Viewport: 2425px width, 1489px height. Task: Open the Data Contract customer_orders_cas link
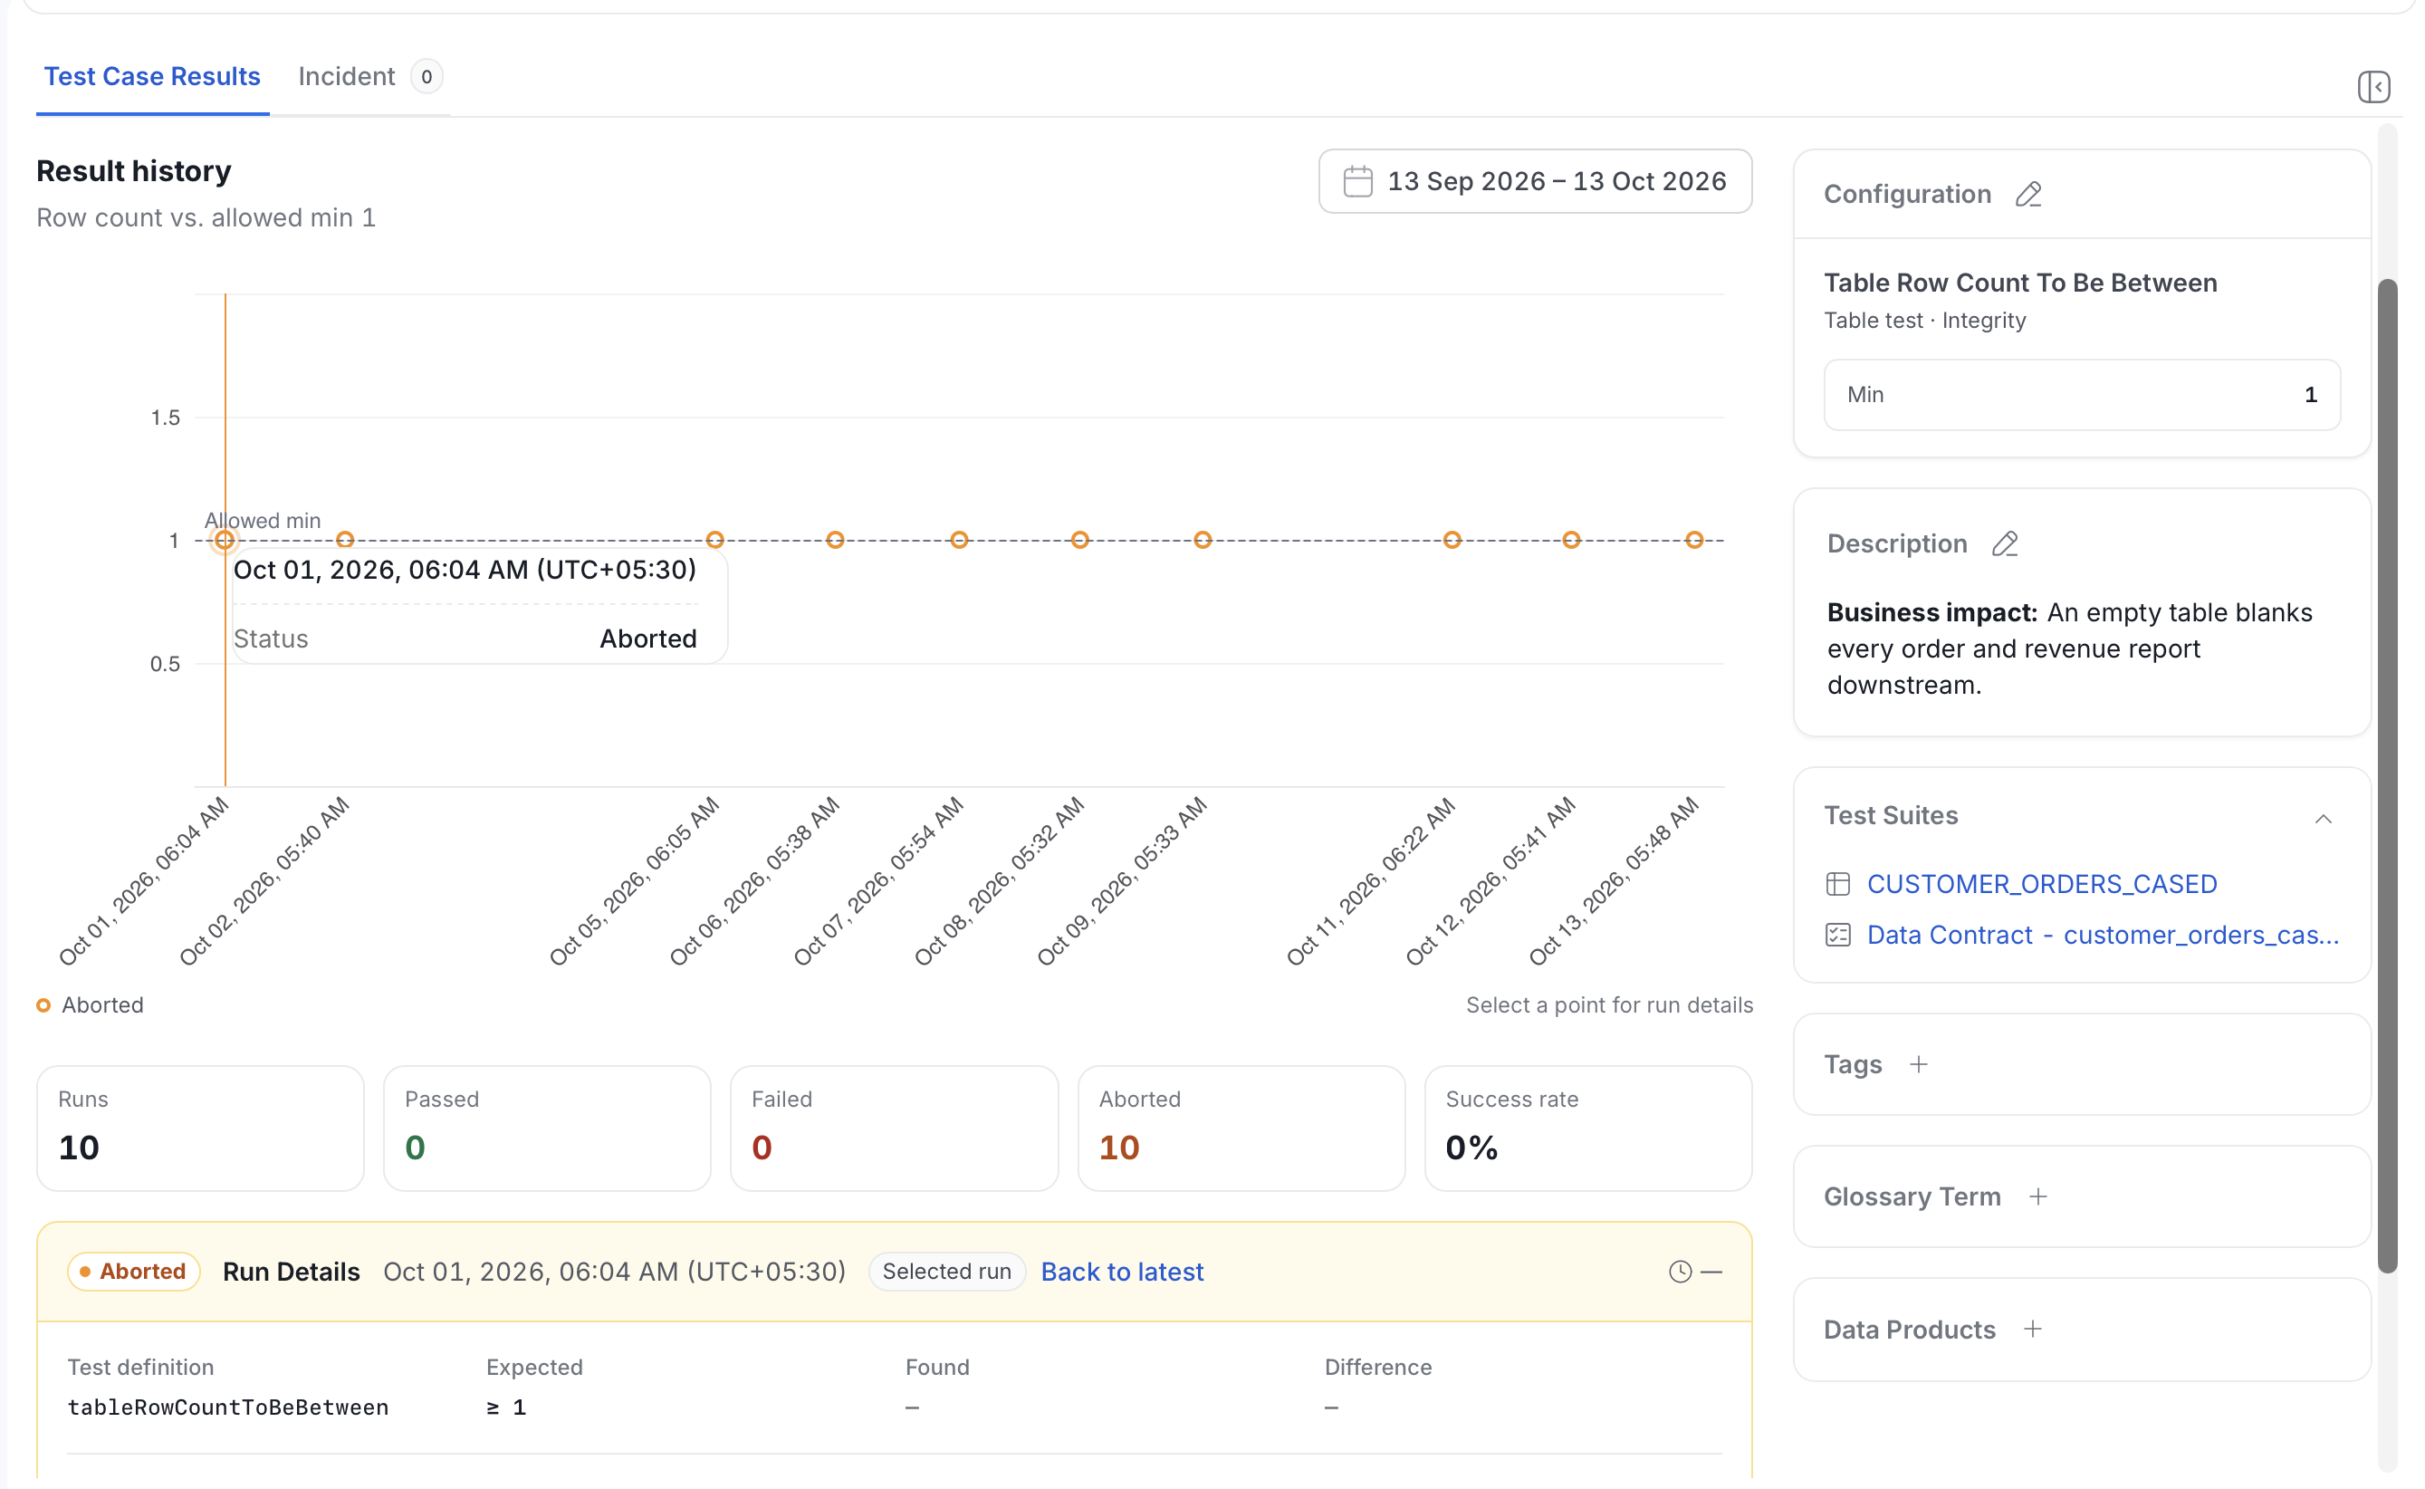point(2102,935)
